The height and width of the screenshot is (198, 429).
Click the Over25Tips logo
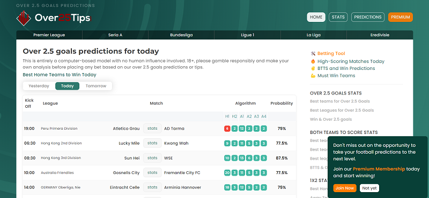click(54, 18)
